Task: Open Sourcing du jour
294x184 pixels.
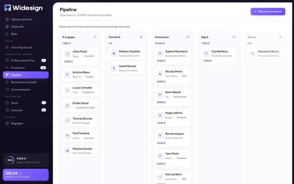Action: point(26,47)
